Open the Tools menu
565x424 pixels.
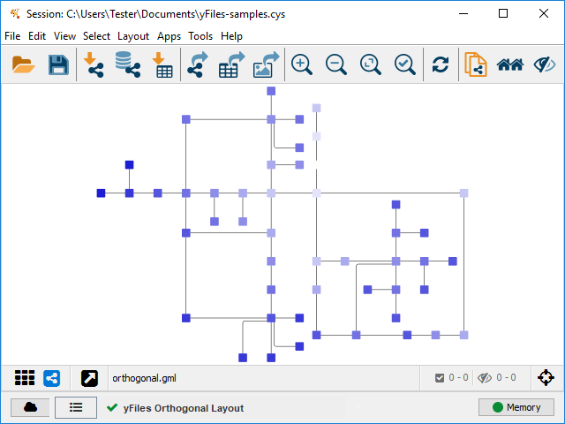(x=200, y=36)
